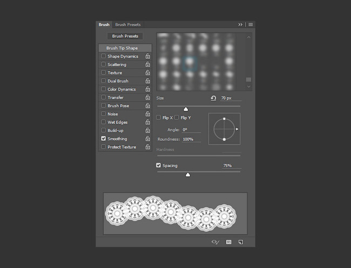The image size is (351, 268).
Task: Toggle the lock icon next to Transfer
Action: point(148,98)
